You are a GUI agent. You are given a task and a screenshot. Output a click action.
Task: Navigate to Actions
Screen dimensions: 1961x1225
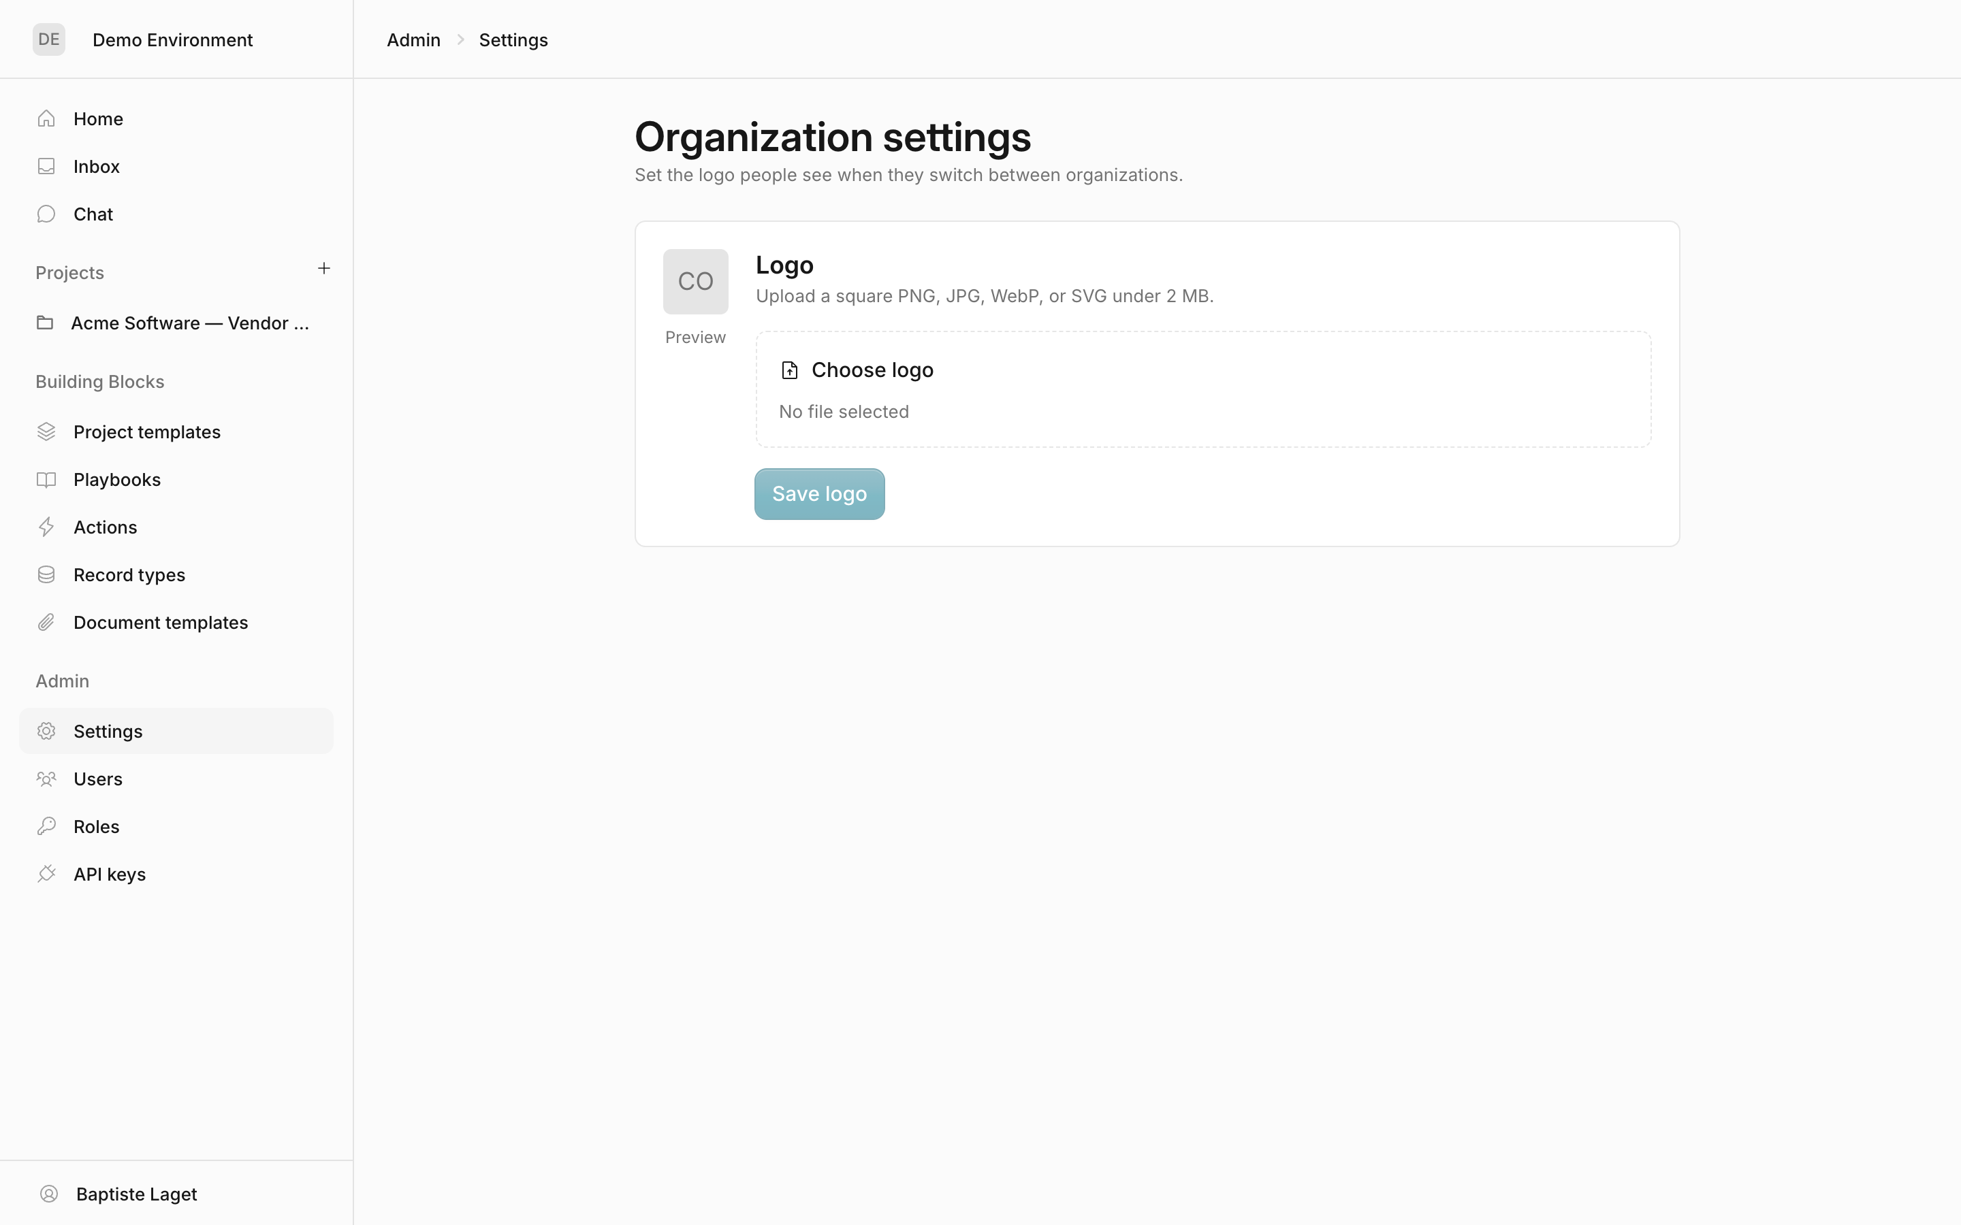pyautogui.click(x=176, y=527)
